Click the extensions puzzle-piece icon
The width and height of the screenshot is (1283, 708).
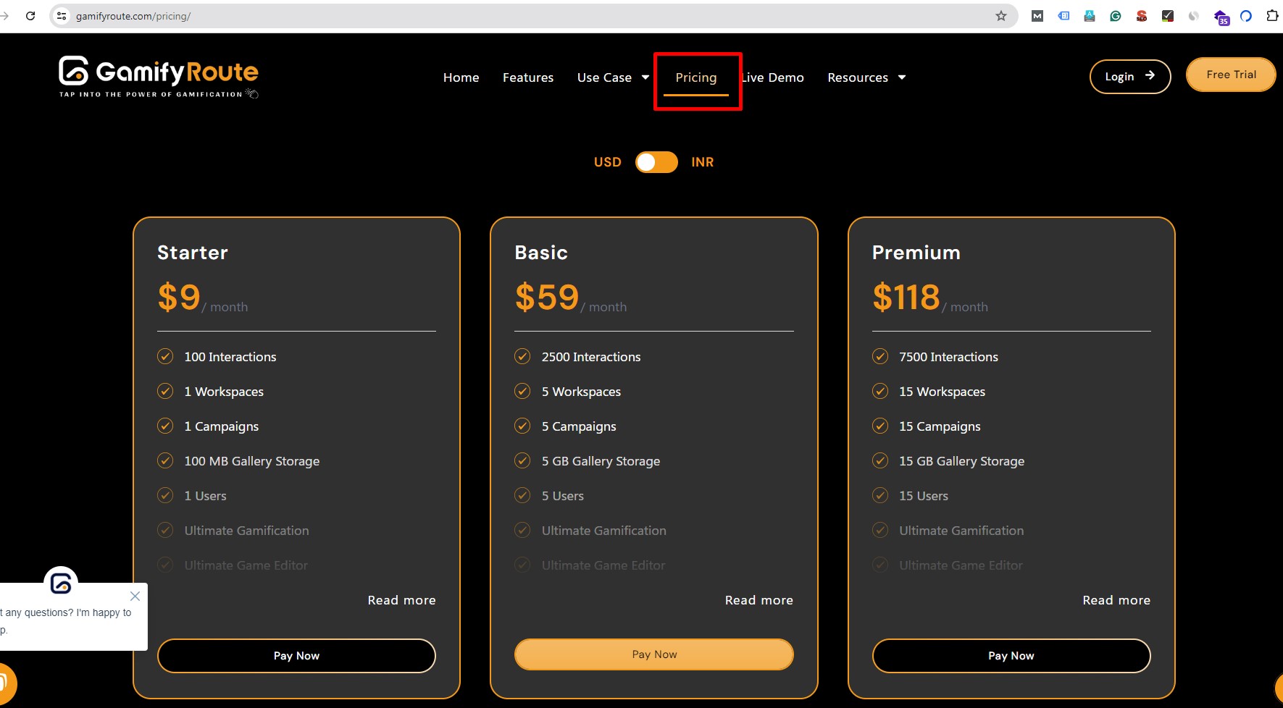tap(1271, 15)
